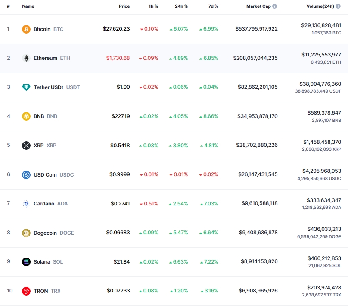
Task: Click Dogecoin price $0.06683
Action: pos(118,233)
